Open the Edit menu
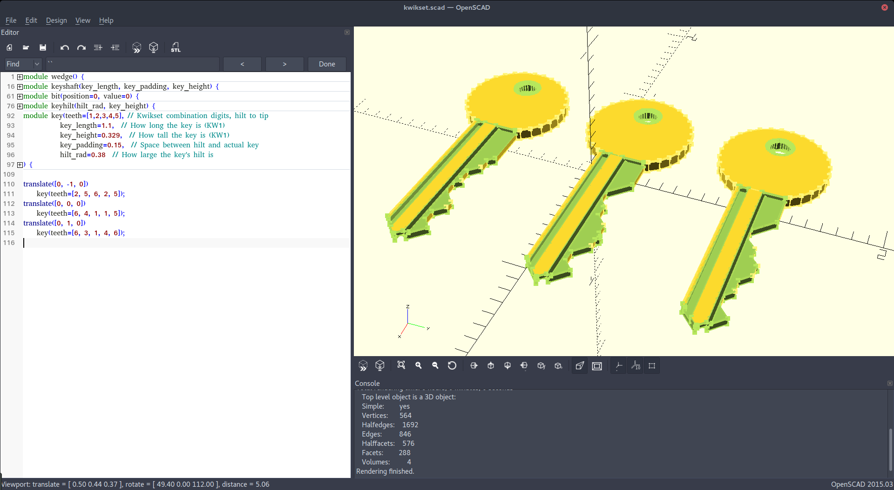 (x=31, y=20)
